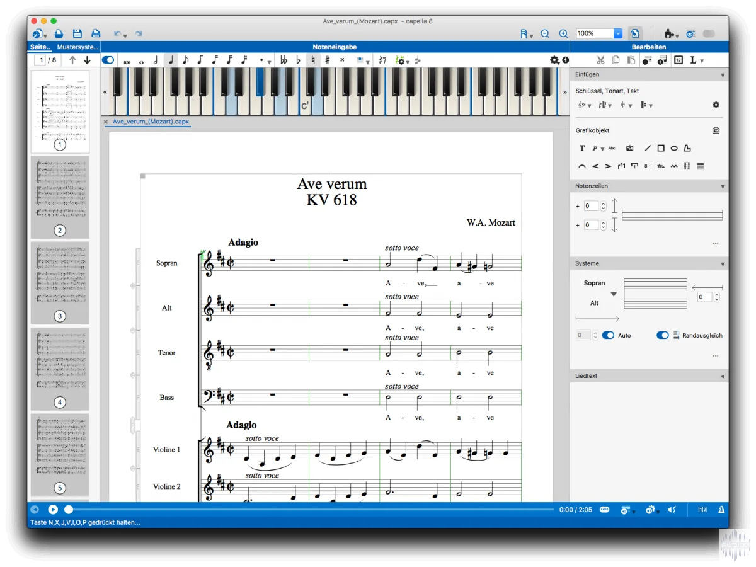This screenshot has width=756, height=567.
Task: Click the save (floppy disk) icon
Action: (77, 33)
